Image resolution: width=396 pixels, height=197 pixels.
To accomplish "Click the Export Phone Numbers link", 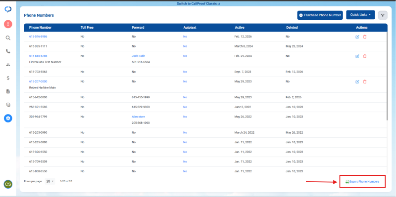I will [x=362, y=182].
